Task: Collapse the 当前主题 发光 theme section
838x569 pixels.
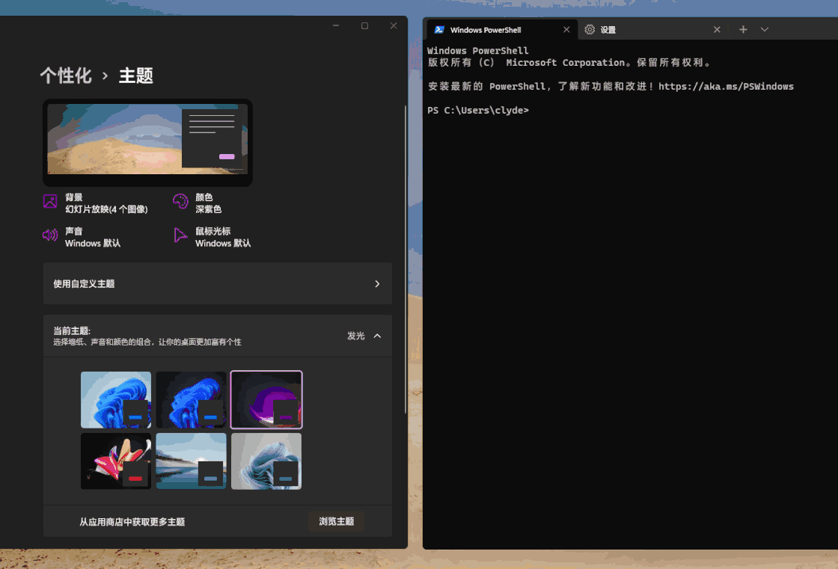Action: pos(376,336)
